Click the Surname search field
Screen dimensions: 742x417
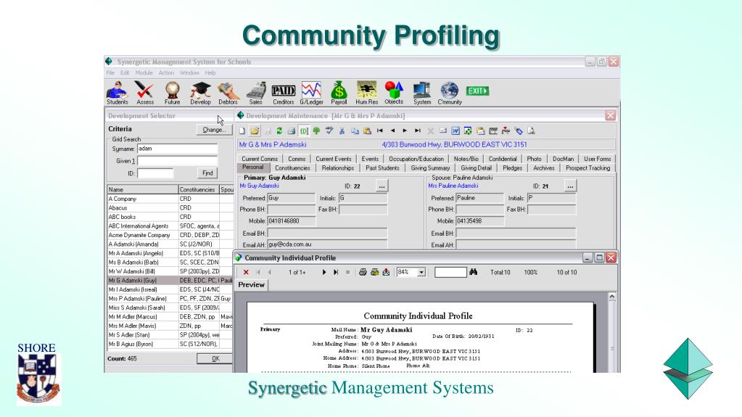point(177,149)
